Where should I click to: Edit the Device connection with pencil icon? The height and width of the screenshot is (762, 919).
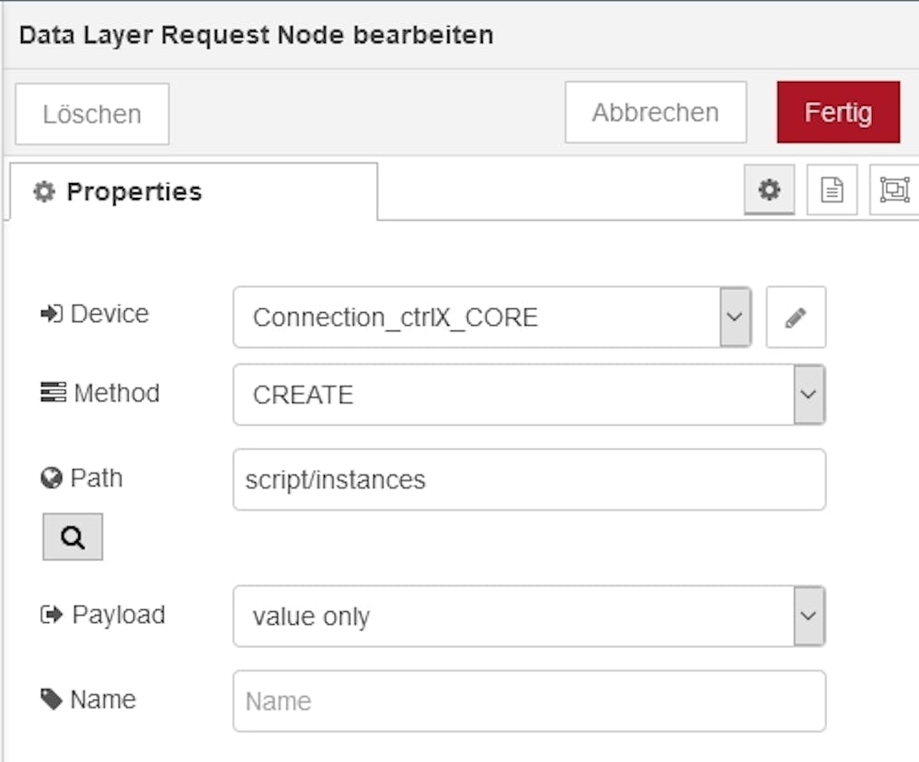pyautogui.click(x=796, y=317)
